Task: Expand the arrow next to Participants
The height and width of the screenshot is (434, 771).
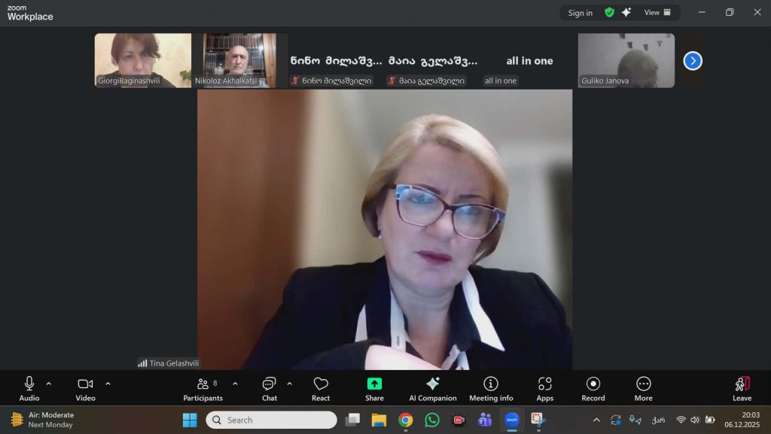Action: (x=235, y=384)
